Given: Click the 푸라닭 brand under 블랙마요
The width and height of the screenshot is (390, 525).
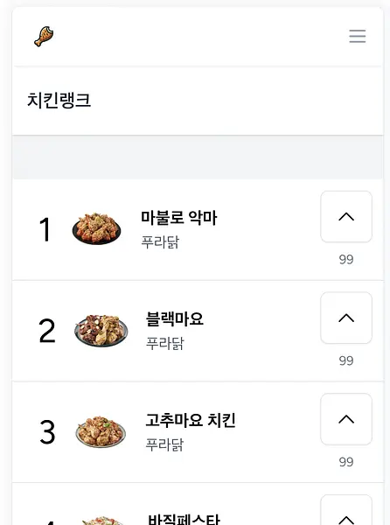Looking at the screenshot, I should [x=165, y=343].
